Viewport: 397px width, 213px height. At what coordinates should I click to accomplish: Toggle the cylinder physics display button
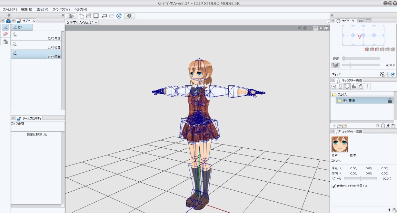pyautogui.click(x=321, y=28)
